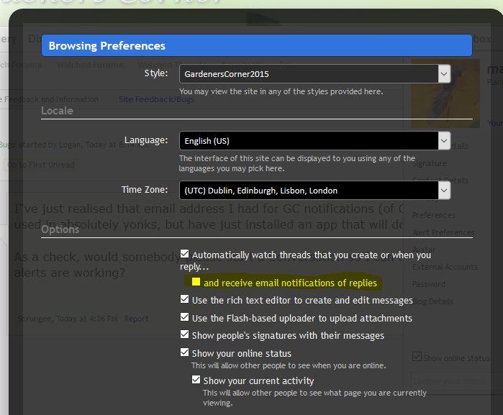This screenshot has height=415, width=503.
Task: Click the profile avatar thumbnail
Action: click(x=445, y=92)
